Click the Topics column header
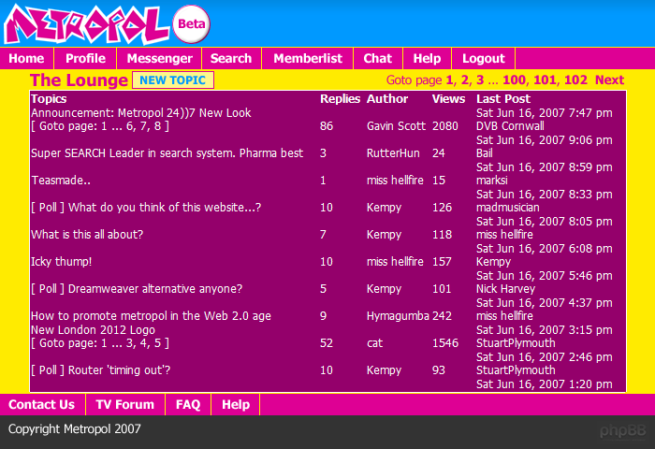This screenshot has width=655, height=449. pyautogui.click(x=49, y=99)
